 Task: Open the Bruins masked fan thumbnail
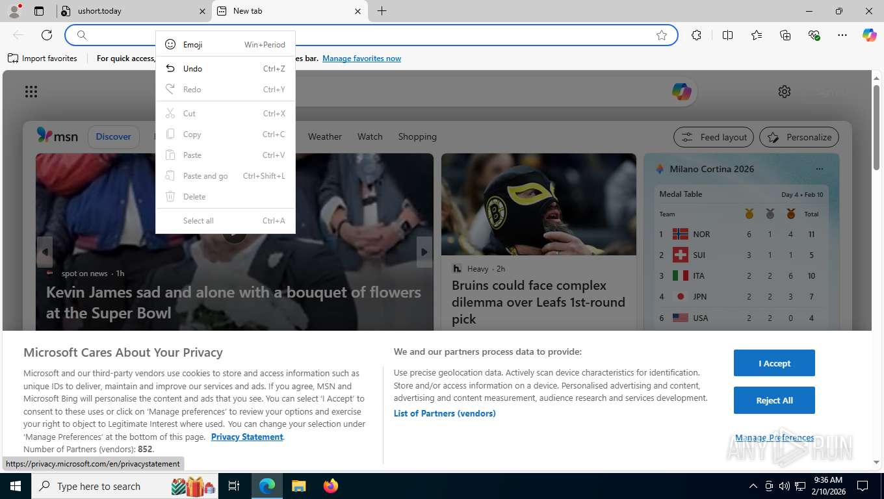point(539,204)
